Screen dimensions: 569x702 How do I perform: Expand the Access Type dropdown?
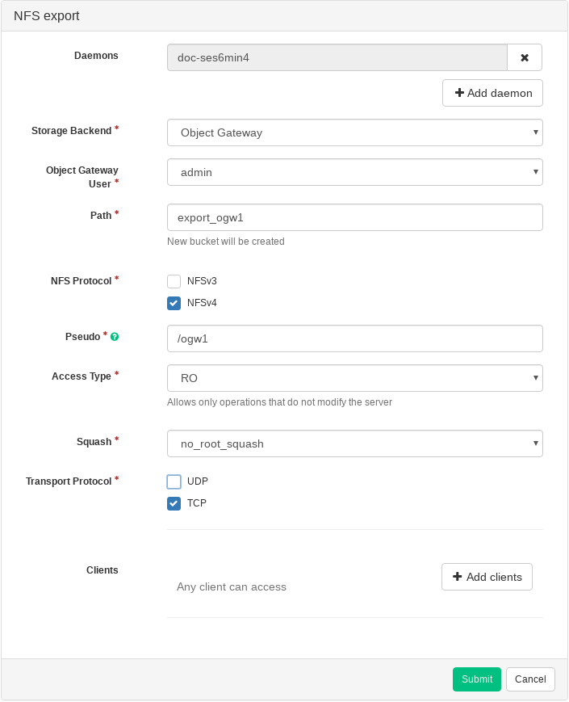354,378
